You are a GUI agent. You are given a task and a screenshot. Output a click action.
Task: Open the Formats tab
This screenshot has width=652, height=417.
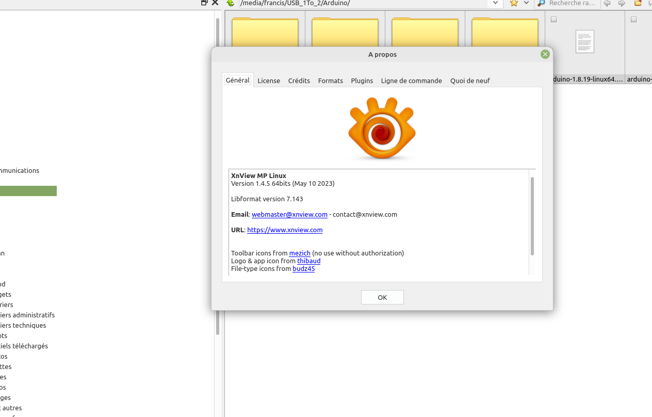coord(331,81)
